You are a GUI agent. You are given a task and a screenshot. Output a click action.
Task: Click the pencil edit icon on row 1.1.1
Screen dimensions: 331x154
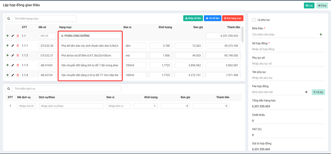[x=13, y=46]
